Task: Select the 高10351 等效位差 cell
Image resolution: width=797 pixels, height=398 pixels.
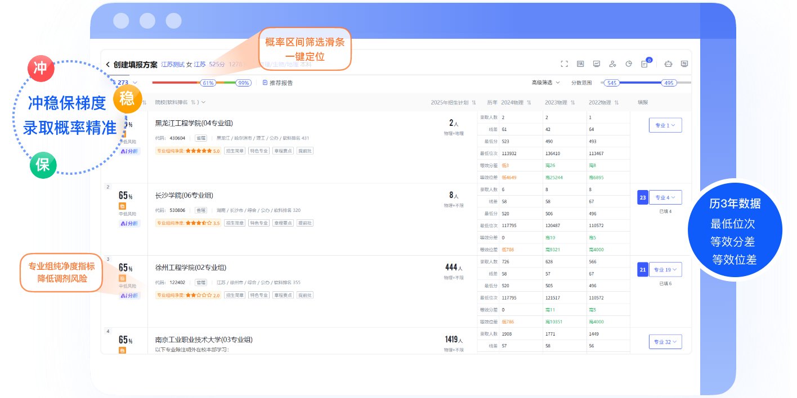Action: (554, 322)
